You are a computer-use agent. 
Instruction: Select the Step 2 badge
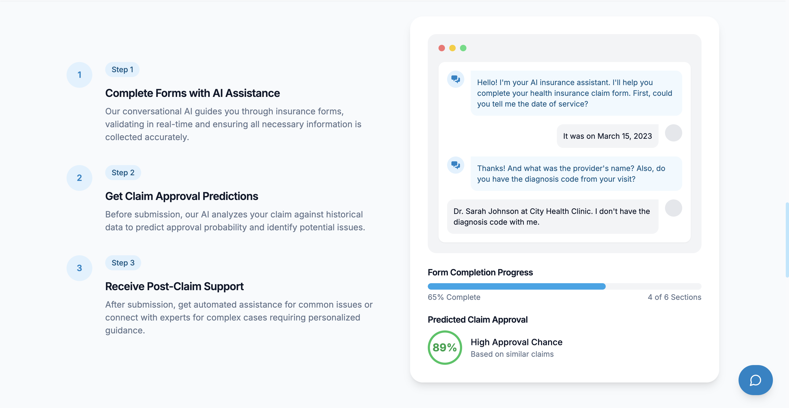pos(123,173)
